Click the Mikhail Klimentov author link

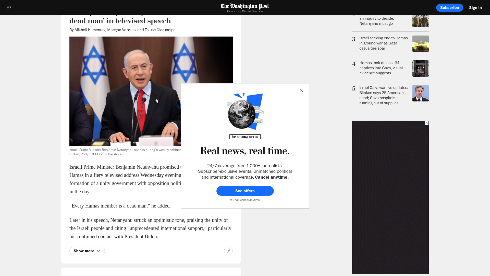90,30
